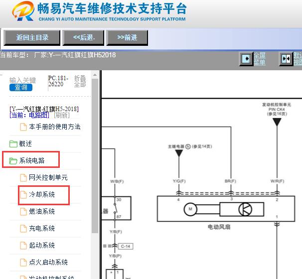
Task: Click the Y/B(P) wire label
Action: 115,256
